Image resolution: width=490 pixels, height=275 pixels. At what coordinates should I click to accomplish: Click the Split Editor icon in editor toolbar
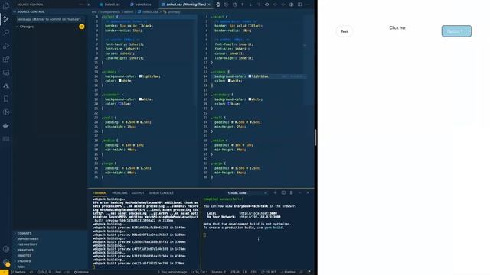pyautogui.click(x=299, y=5)
